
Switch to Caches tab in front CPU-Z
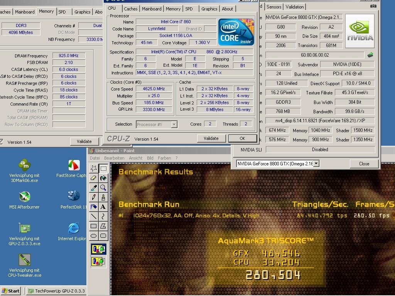pyautogui.click(x=130, y=9)
